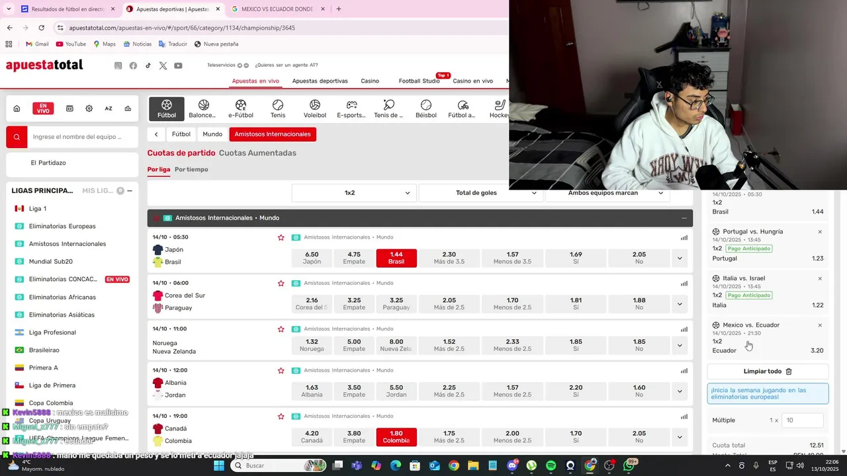Viewport: 847px width, 476px height.
Task: Open Spotify from the taskbar
Action: tap(551, 465)
